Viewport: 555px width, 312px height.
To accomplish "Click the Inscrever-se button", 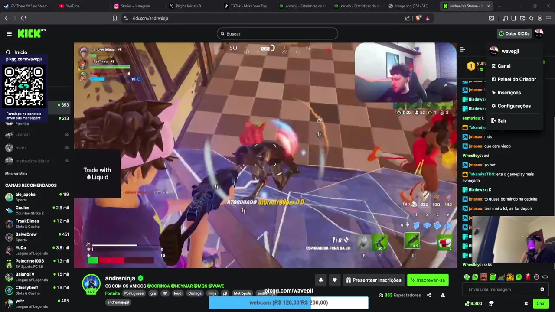I will tap(428, 280).
